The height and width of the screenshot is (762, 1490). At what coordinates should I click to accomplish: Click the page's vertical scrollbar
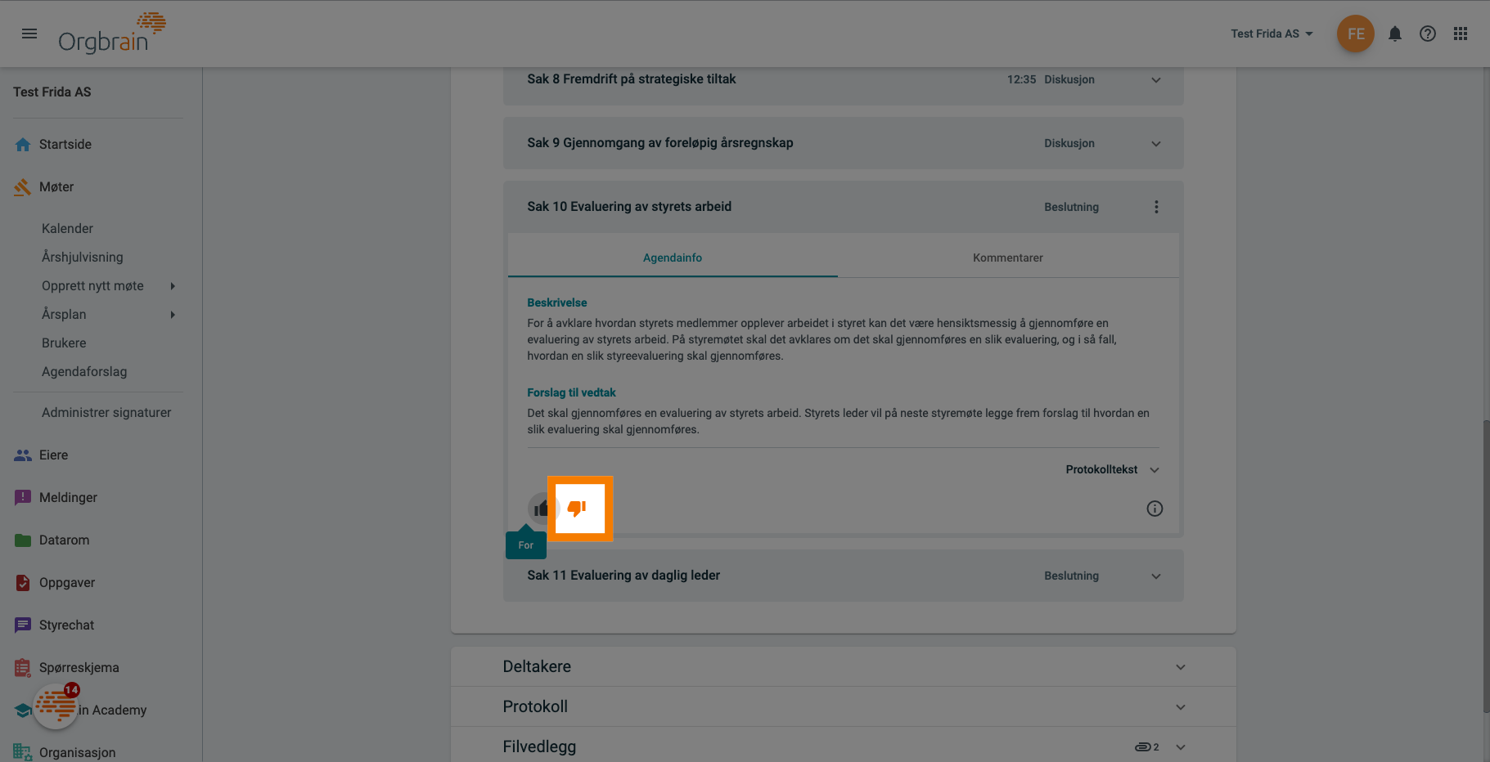click(1484, 564)
